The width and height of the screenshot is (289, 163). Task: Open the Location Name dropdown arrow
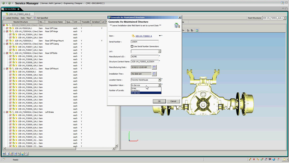pos(159,80)
